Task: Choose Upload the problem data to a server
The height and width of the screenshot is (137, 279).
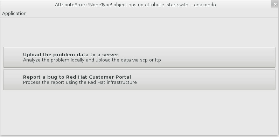Action: 139,57
